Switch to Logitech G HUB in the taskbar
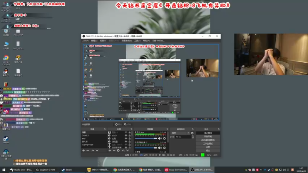The width and height of the screenshot is (308, 173). pyautogui.click(x=45, y=170)
